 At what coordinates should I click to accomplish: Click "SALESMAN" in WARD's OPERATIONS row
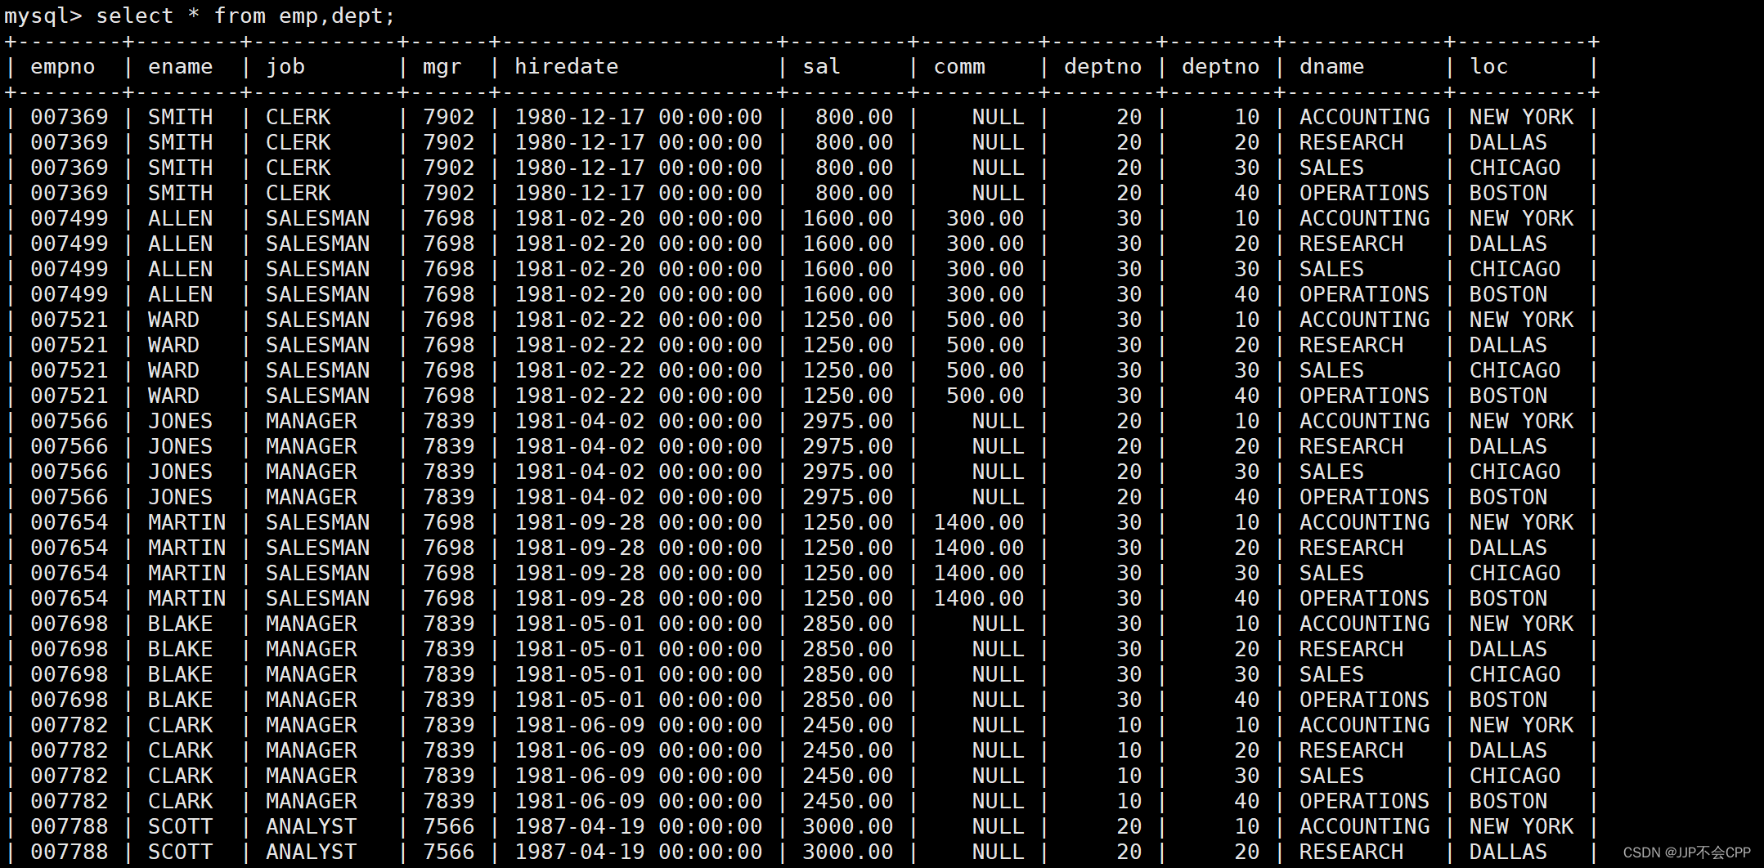pyautogui.click(x=318, y=396)
